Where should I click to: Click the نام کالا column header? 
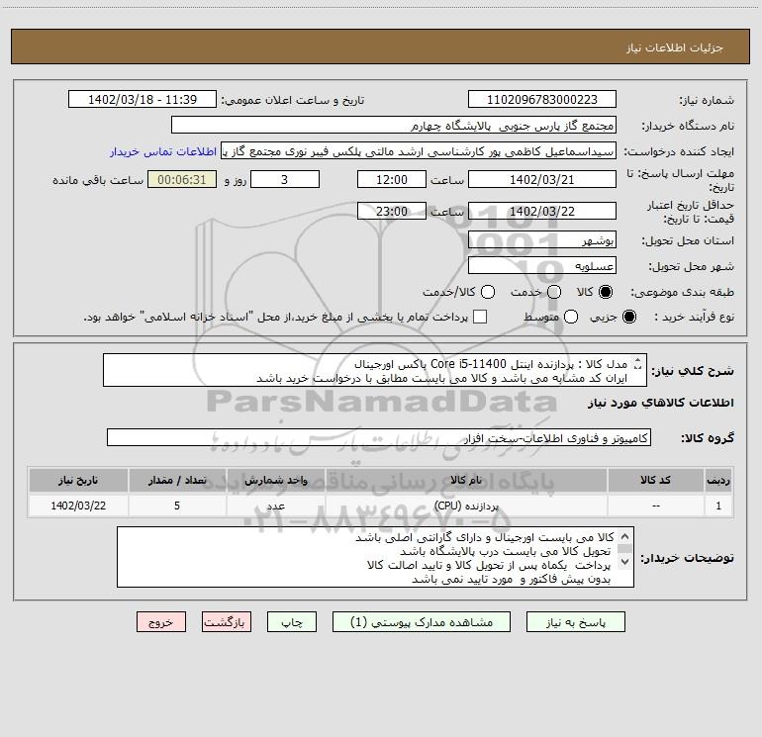[x=466, y=480]
